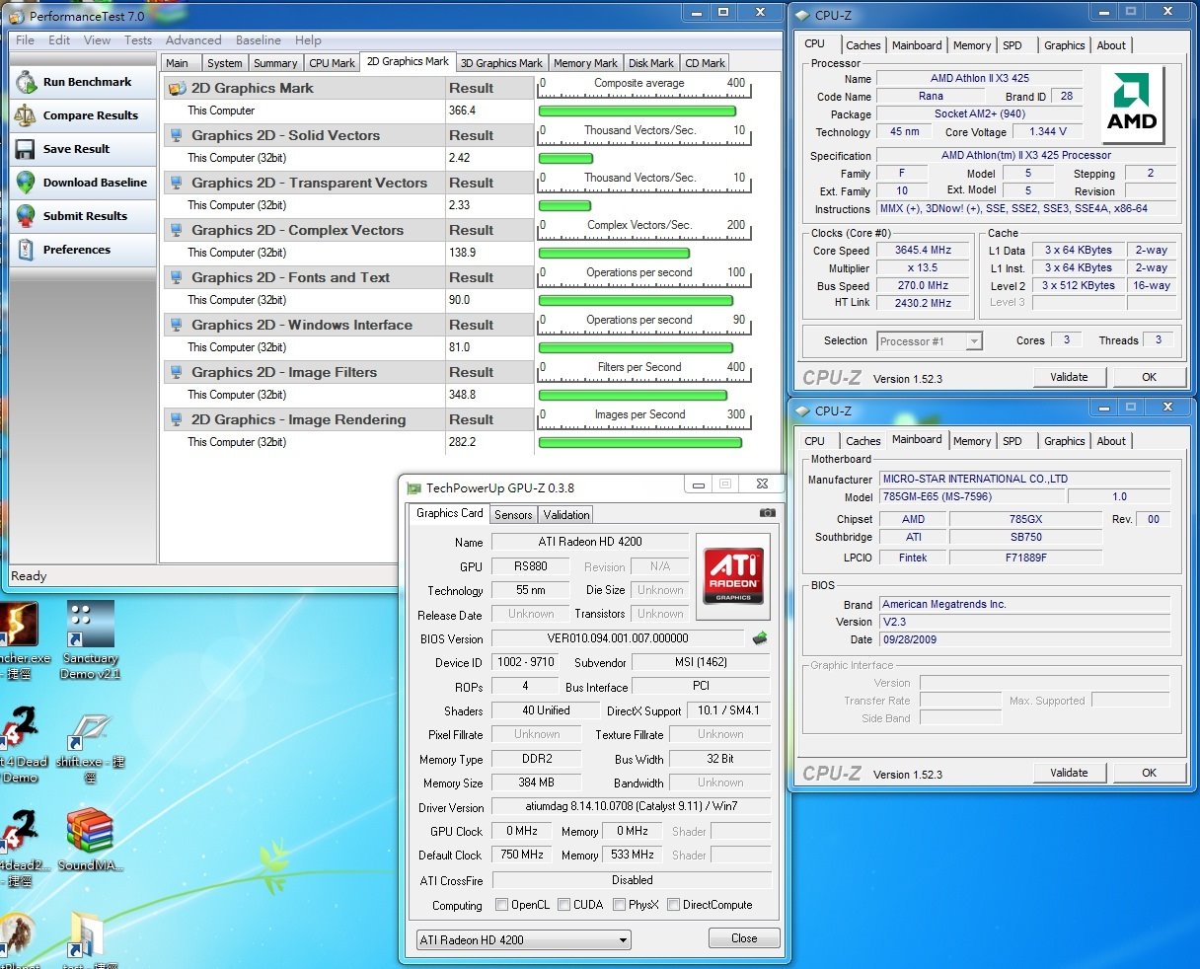Open the Processor #1 selection dropdown in CPU-Z
This screenshot has height=969, width=1200.
(x=930, y=341)
